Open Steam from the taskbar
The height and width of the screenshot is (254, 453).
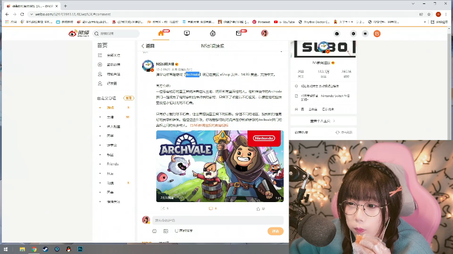45,249
